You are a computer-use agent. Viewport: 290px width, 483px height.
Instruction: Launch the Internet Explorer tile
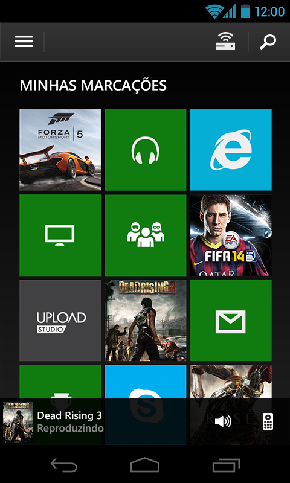[231, 150]
